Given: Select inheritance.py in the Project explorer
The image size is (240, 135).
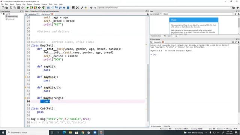Looking at the screenshot, I should click(13, 16).
